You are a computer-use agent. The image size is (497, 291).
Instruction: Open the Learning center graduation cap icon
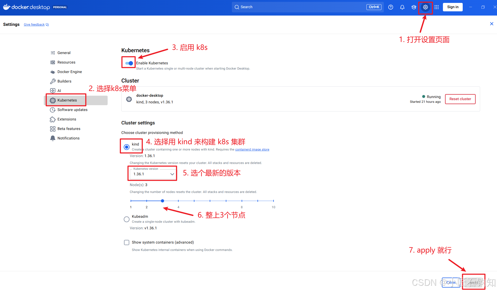[414, 7]
